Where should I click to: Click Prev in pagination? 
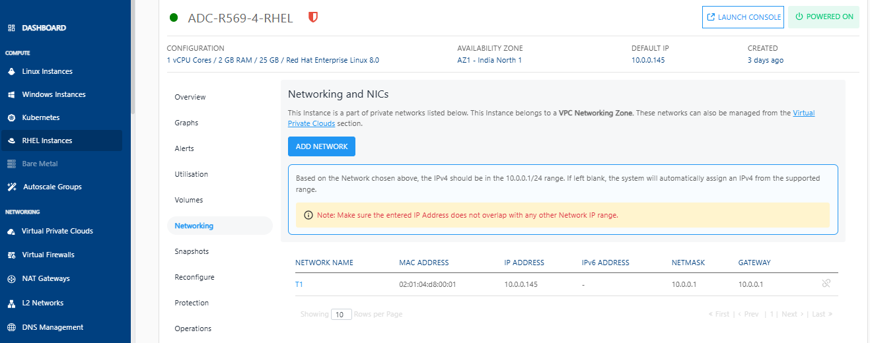click(x=748, y=315)
